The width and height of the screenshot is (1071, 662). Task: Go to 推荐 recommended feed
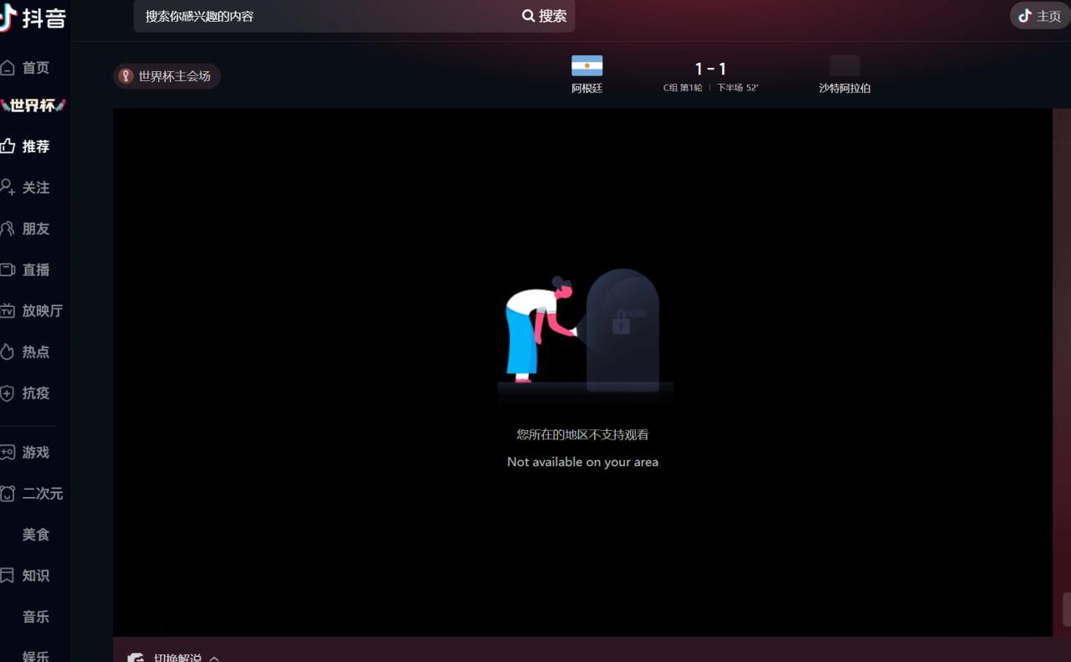point(27,146)
